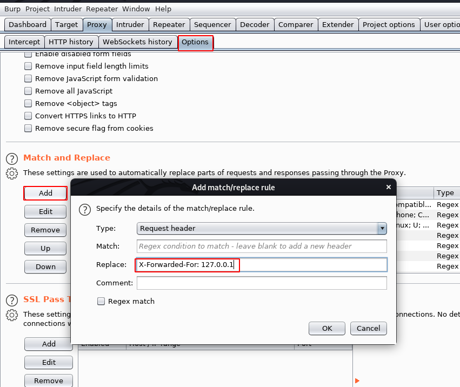Open the Type dropdown Request header
Screen dimensions: 460x387
pyautogui.click(x=262, y=228)
